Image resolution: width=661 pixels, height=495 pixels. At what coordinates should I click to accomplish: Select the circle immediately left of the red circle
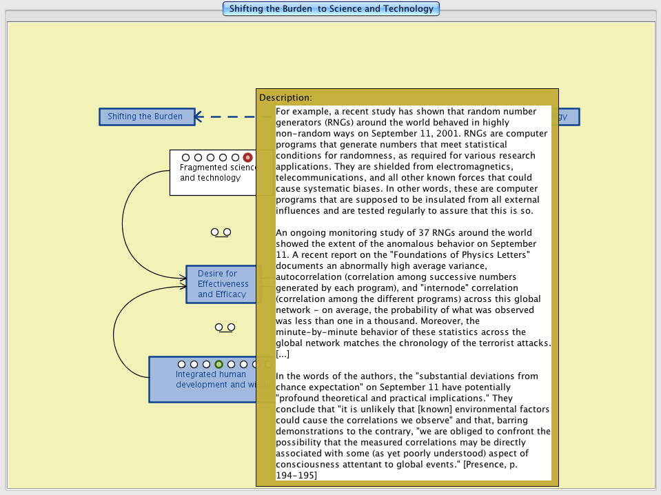pos(235,158)
